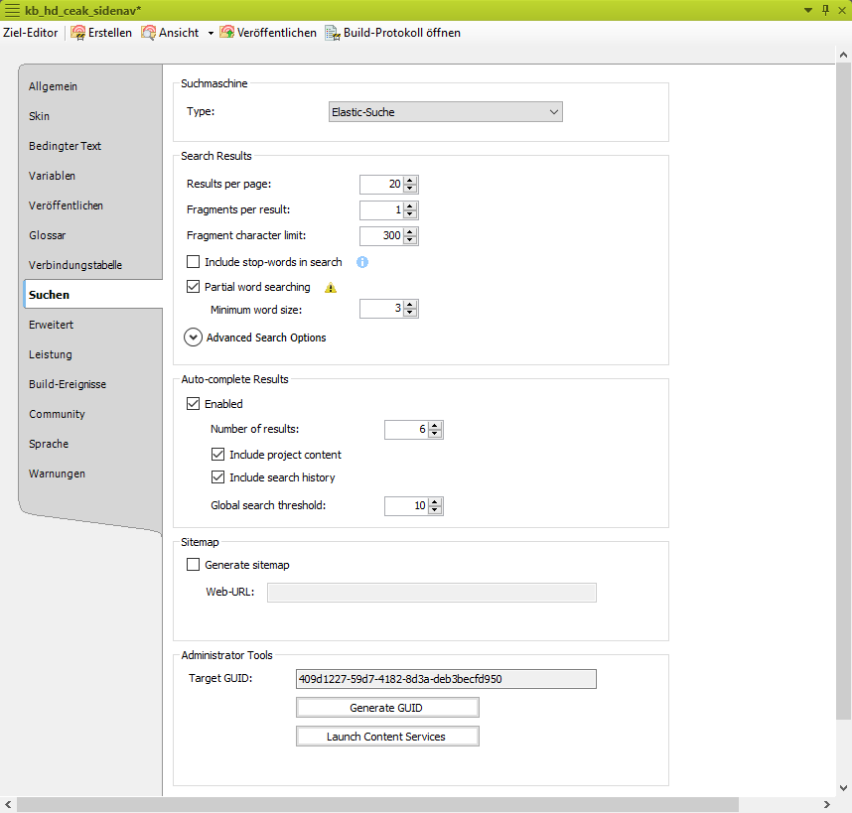Click the Target GUID text field

[445, 679]
